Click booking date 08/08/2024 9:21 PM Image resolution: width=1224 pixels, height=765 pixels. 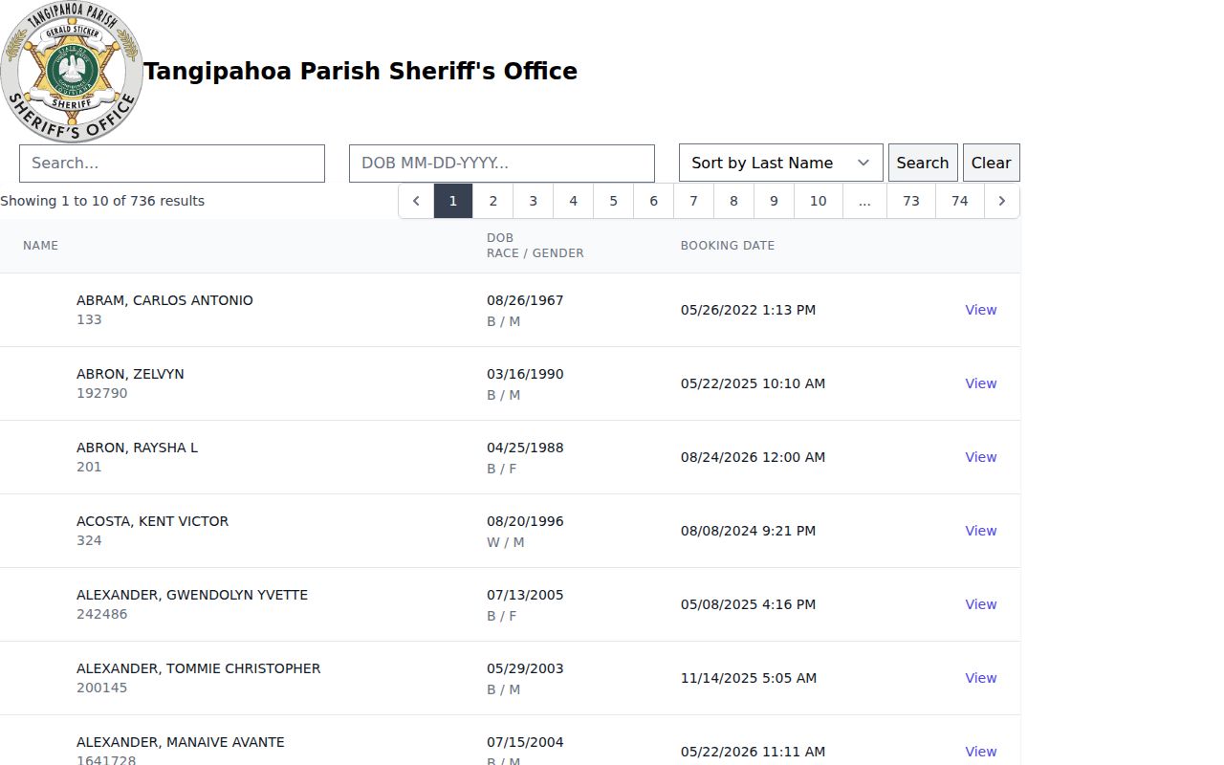point(748,531)
